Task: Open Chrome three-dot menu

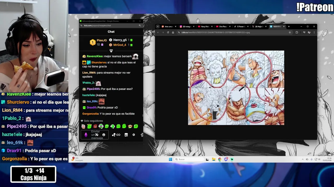Action: 314,32
